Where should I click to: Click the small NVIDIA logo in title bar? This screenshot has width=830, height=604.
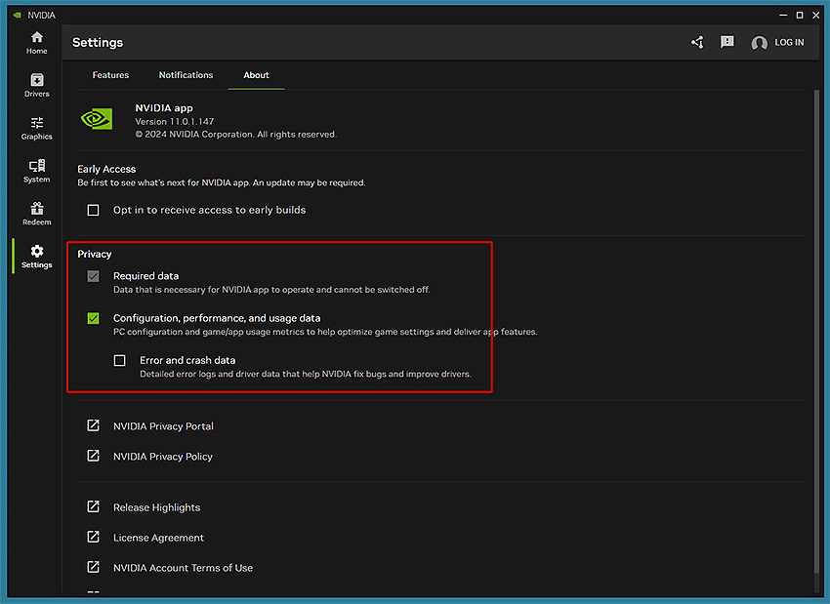[17, 15]
